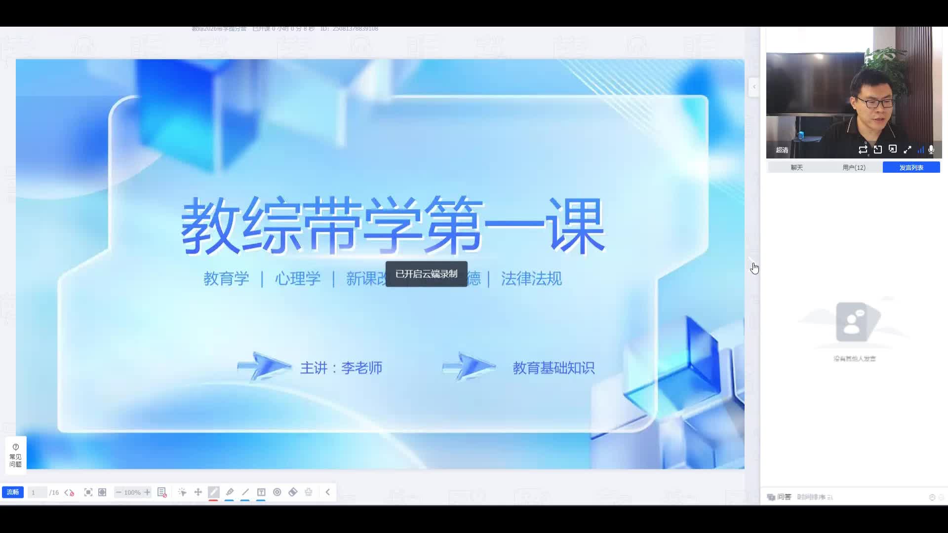Click the fullscreen expand icon on the video

(x=908, y=150)
